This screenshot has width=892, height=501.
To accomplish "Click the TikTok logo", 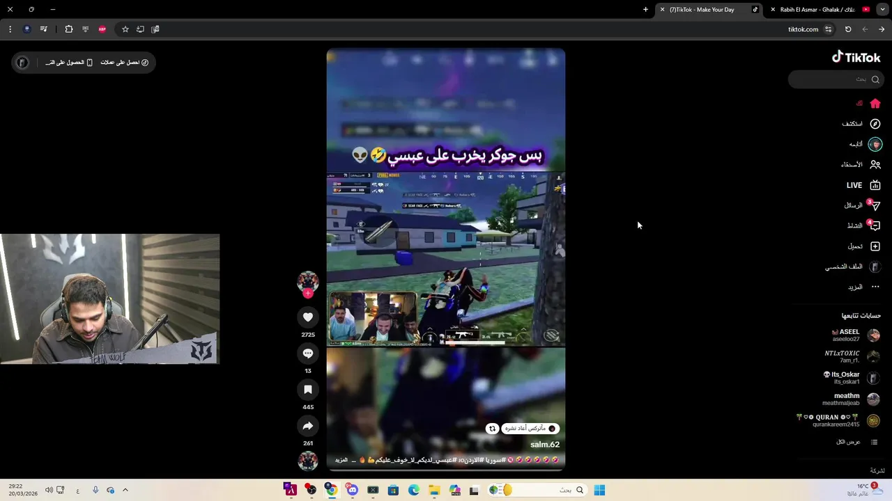I will point(856,57).
